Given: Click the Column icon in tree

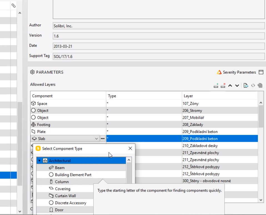Looking at the screenshot, I should click(x=51, y=182).
